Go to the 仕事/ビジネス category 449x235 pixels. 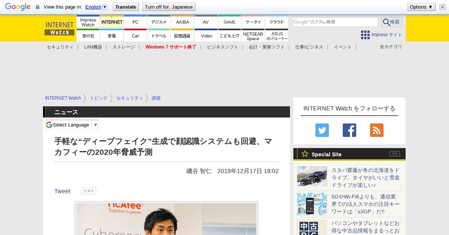pyautogui.click(x=309, y=47)
